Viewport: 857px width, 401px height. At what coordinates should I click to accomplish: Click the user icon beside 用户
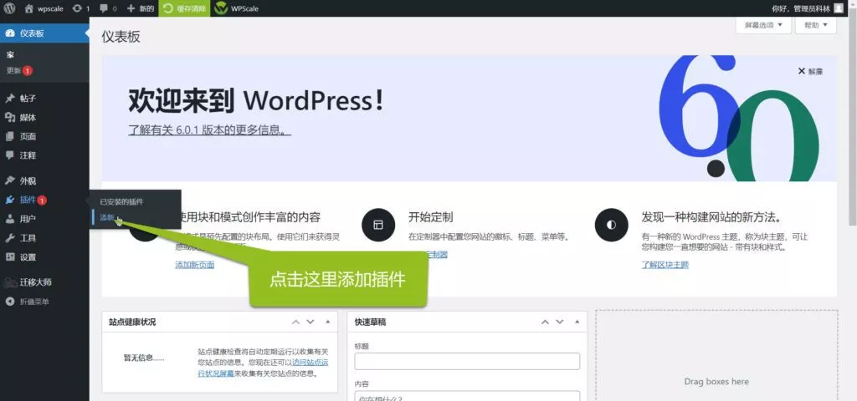coord(10,219)
